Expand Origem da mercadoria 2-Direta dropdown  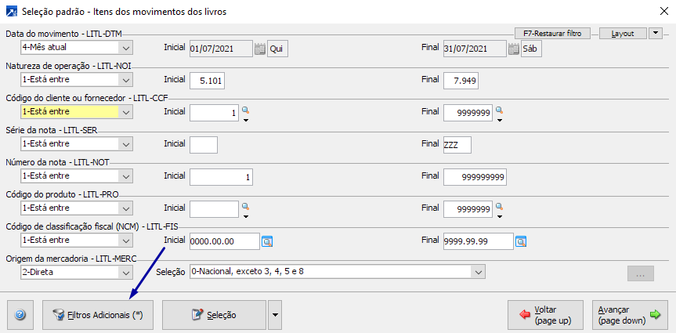(x=125, y=272)
